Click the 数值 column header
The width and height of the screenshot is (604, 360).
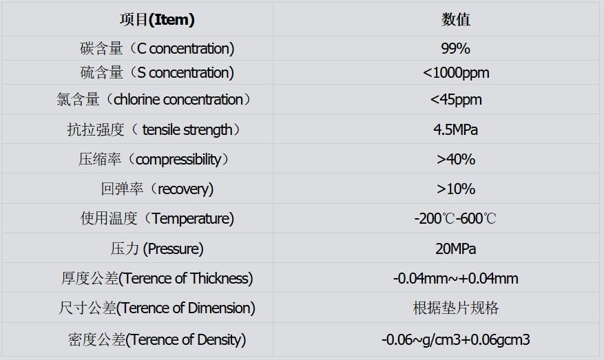coord(455,19)
